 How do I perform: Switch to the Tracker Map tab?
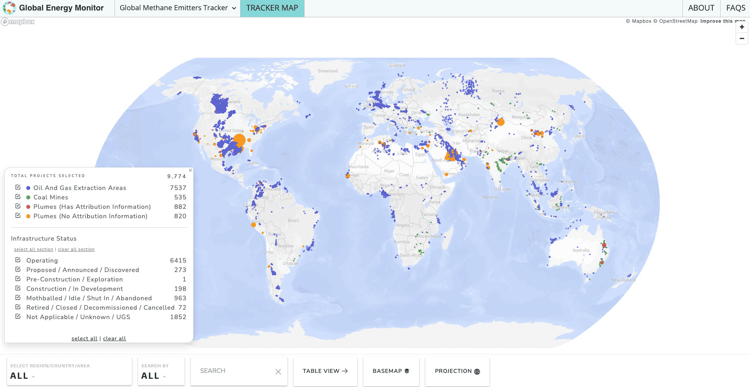(272, 8)
